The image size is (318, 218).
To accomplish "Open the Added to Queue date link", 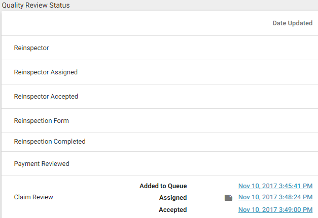I will click(275, 186).
